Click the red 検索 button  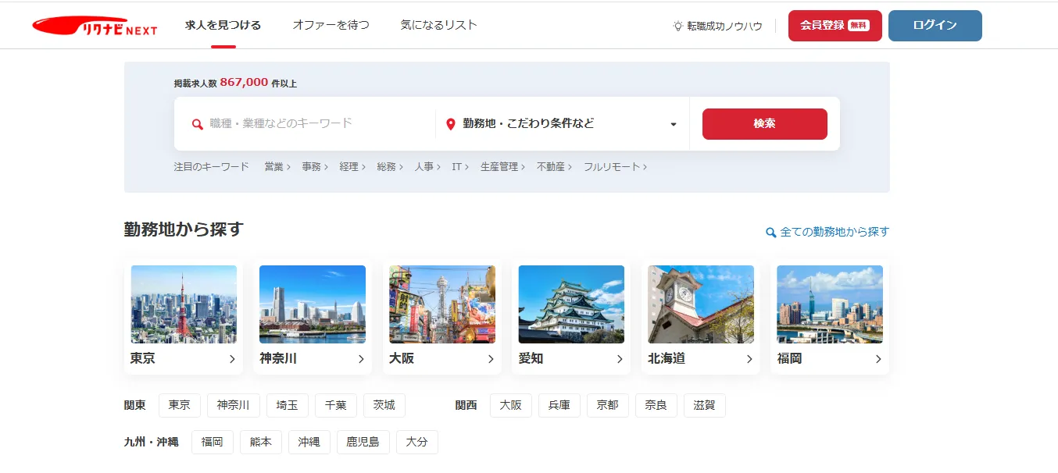pos(764,124)
